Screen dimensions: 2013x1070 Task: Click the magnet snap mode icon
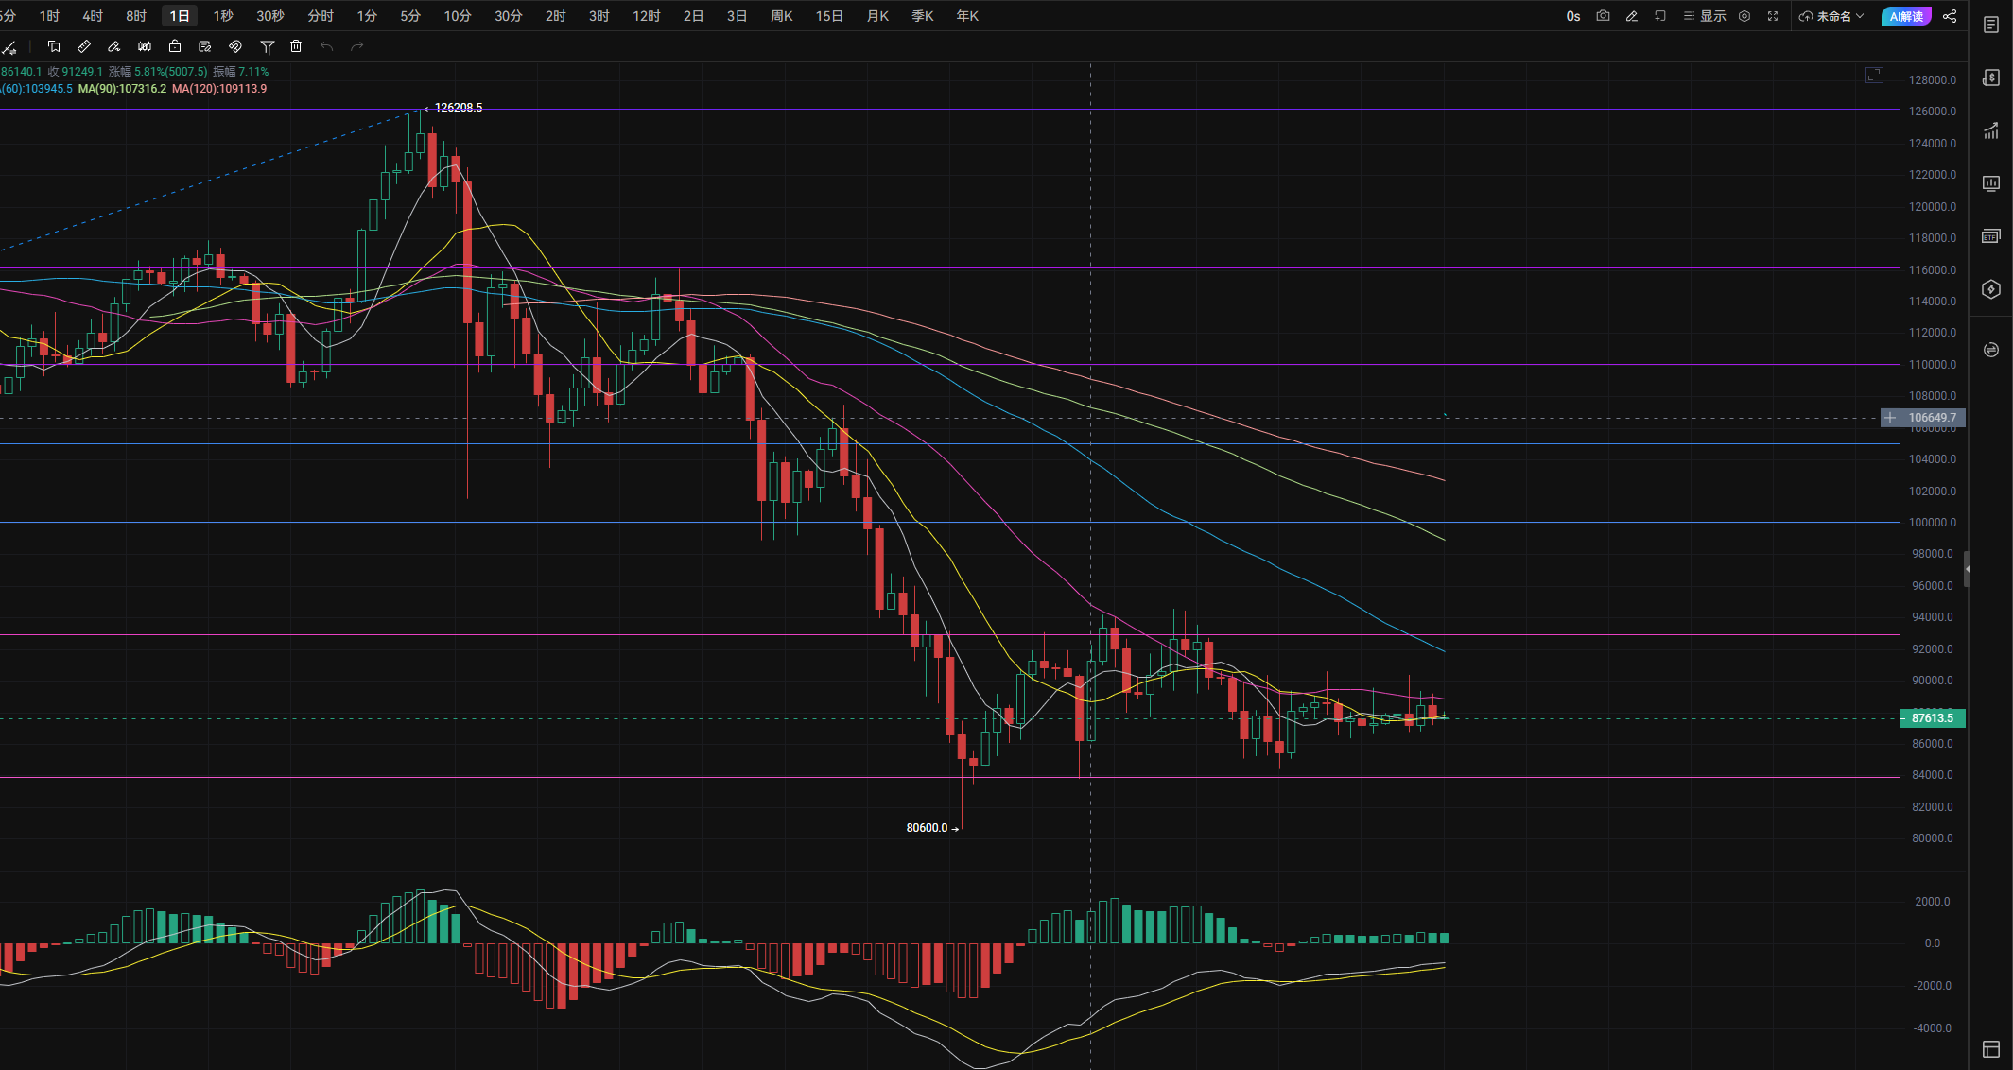pos(235,46)
